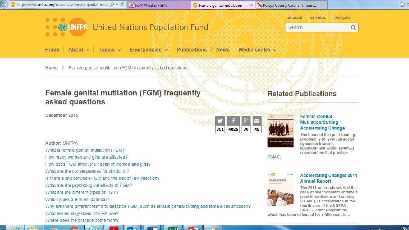Click the email share count 45

click(256, 129)
